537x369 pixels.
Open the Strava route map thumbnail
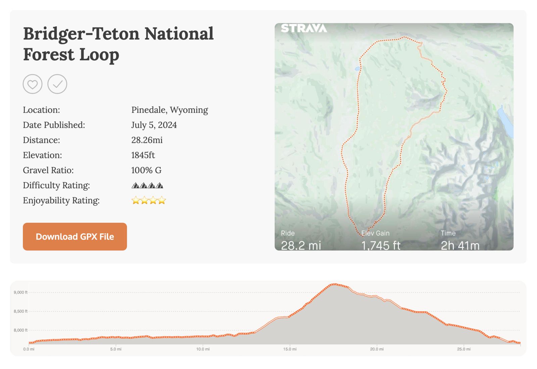(x=394, y=134)
